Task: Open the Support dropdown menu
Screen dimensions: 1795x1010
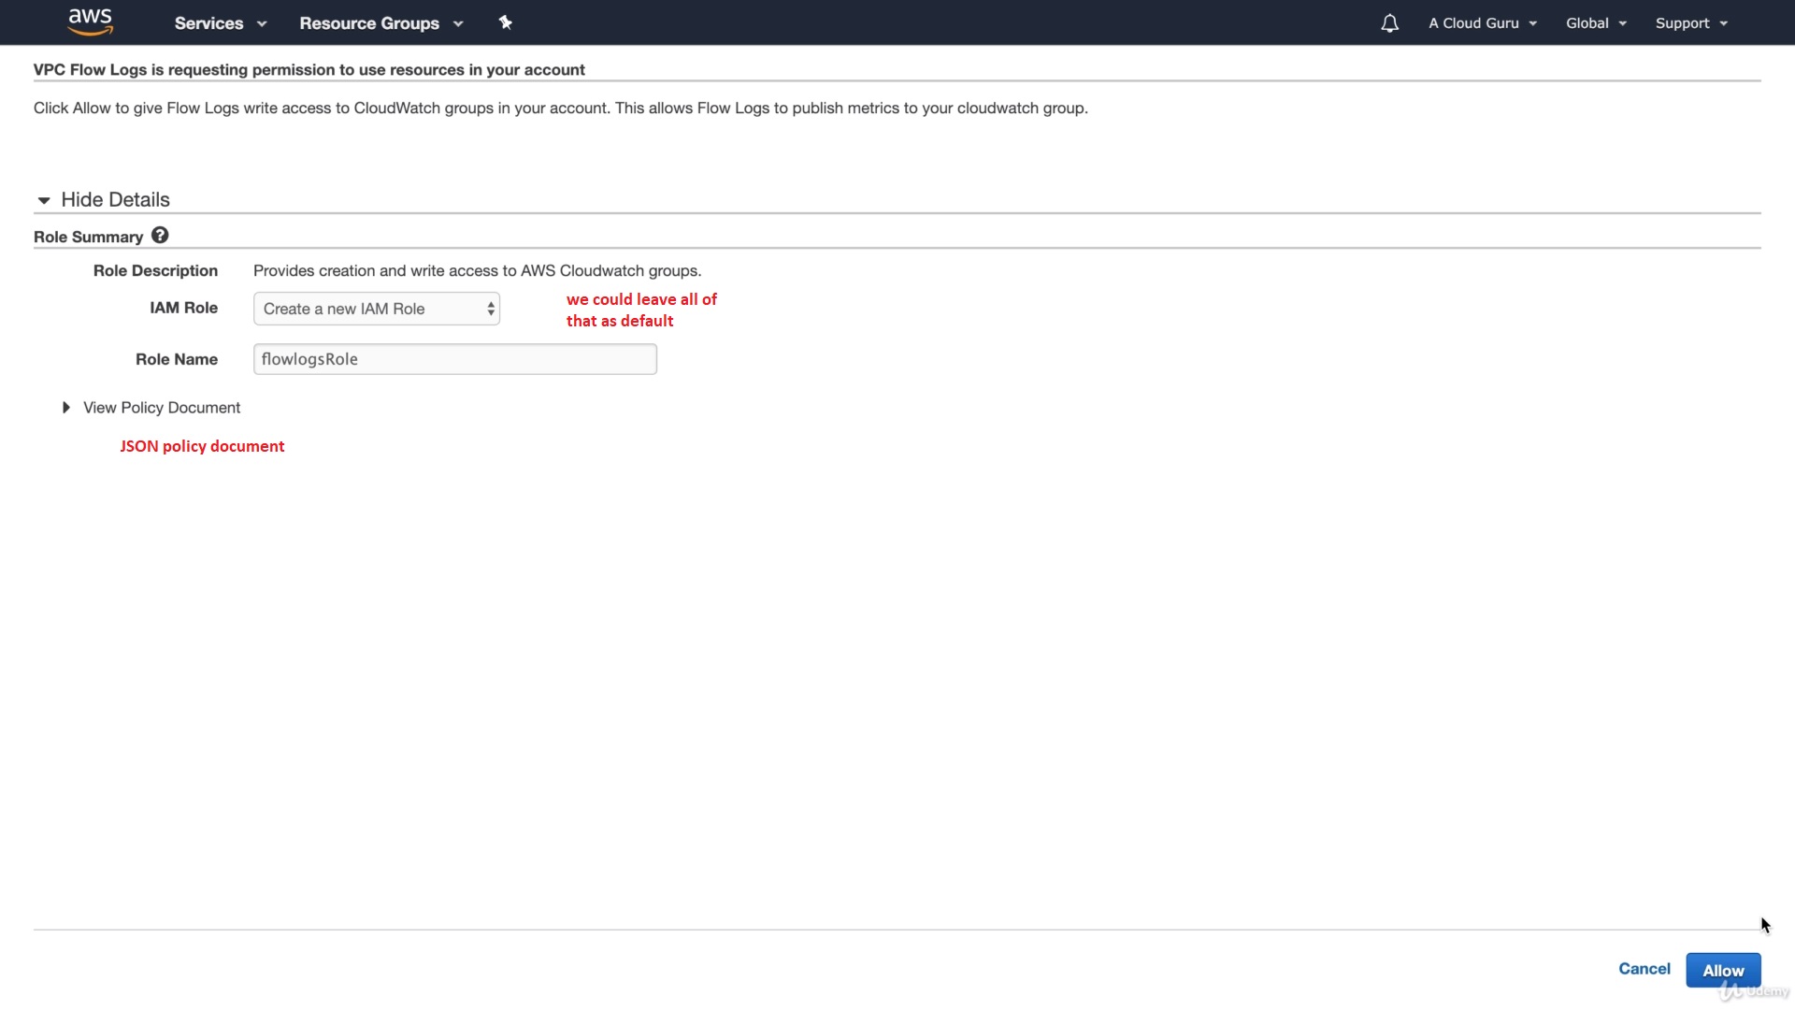Action: (x=1690, y=23)
